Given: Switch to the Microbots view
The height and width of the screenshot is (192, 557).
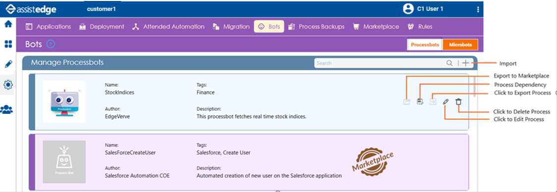Looking at the screenshot, I should 460,45.
